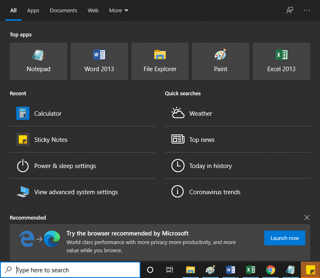Open Power & sleep settings
This screenshot has width=320, height=278.
coord(82,166)
